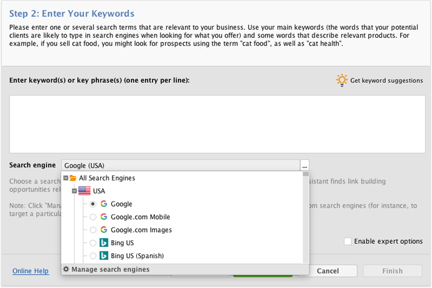Click the Google text label in list
The width and height of the screenshot is (432, 288).
tap(121, 204)
